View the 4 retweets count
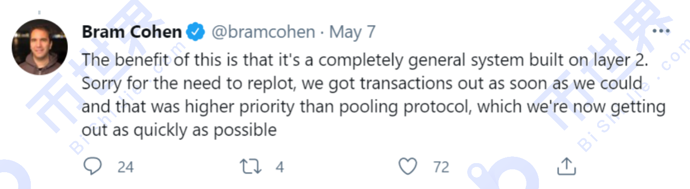Image resolution: width=690 pixels, height=189 pixels. click(x=280, y=167)
